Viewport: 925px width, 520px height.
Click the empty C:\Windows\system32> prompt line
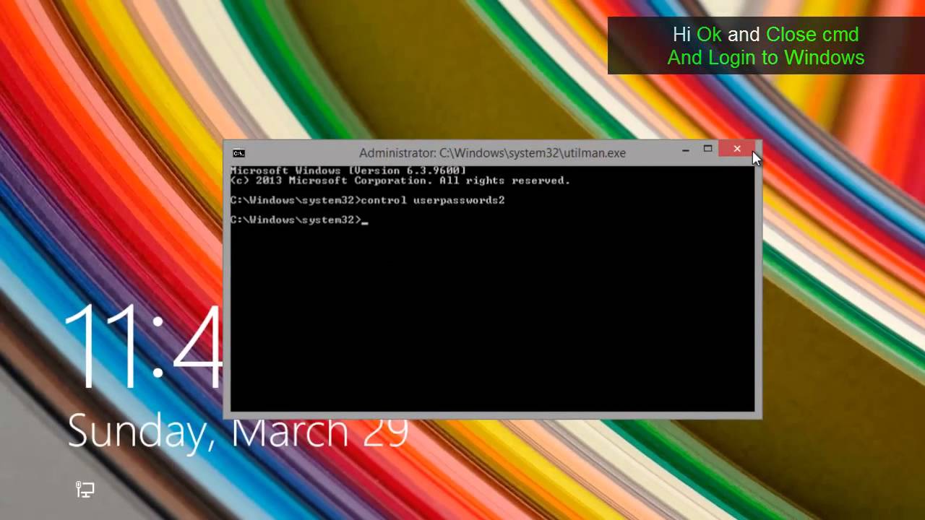[x=299, y=220]
